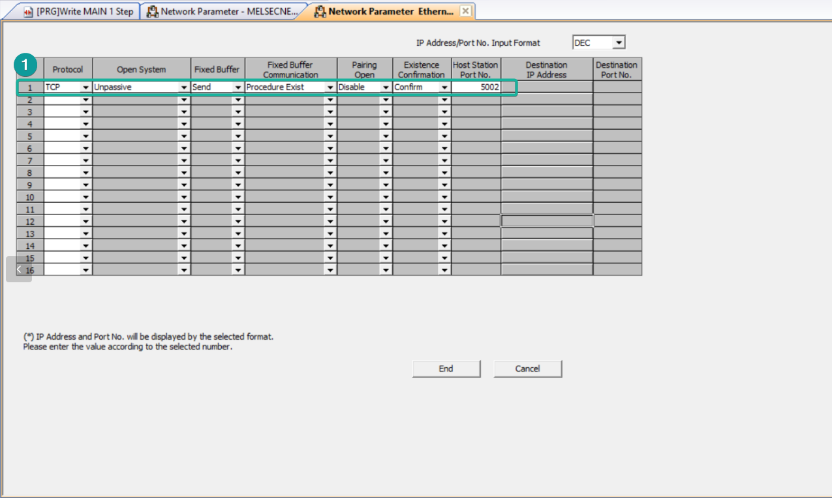Click the Fixed Buffer column header
This screenshot has height=500, width=832.
point(217,70)
